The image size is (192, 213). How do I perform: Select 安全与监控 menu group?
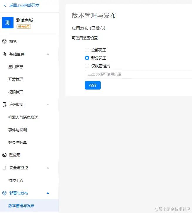18,168
